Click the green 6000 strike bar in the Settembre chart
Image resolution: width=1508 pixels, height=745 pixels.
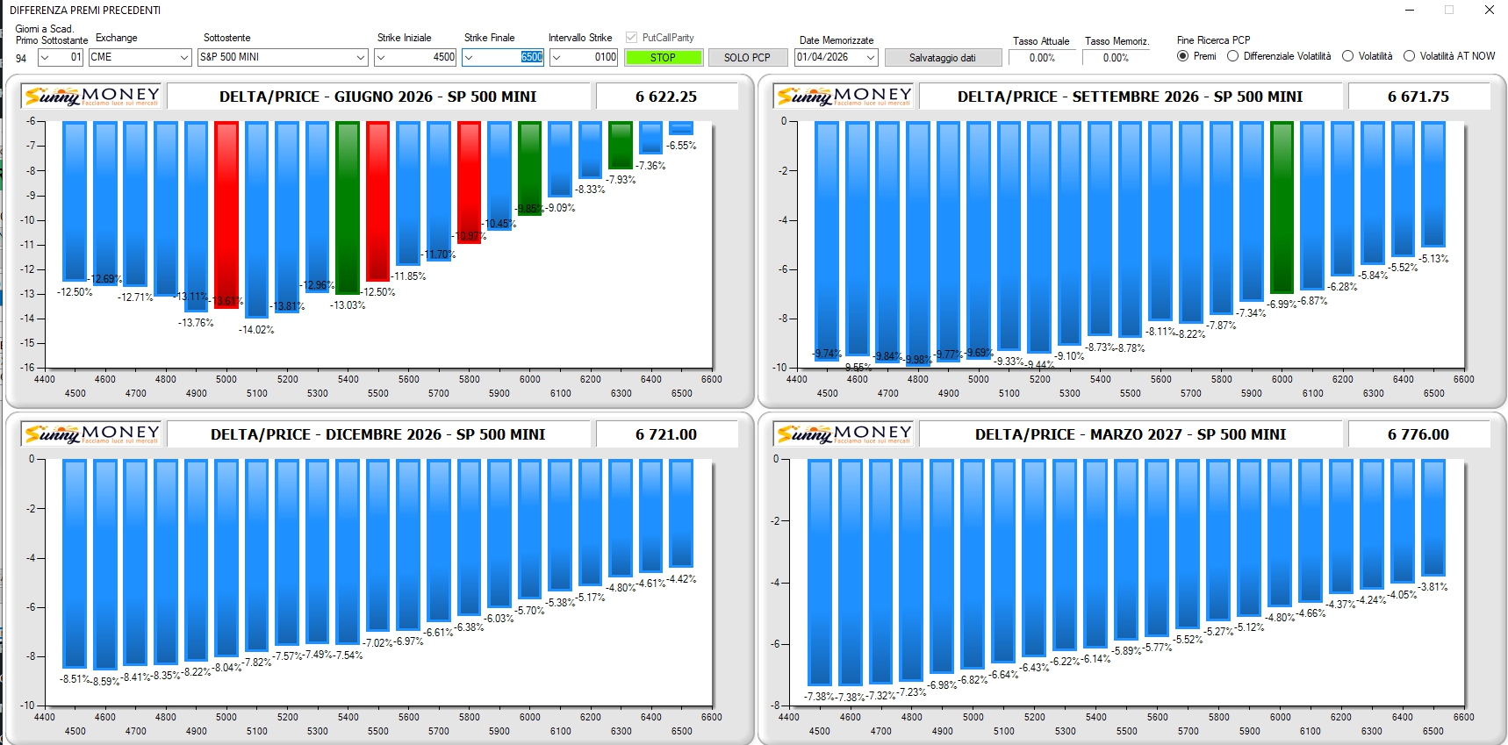click(1282, 206)
